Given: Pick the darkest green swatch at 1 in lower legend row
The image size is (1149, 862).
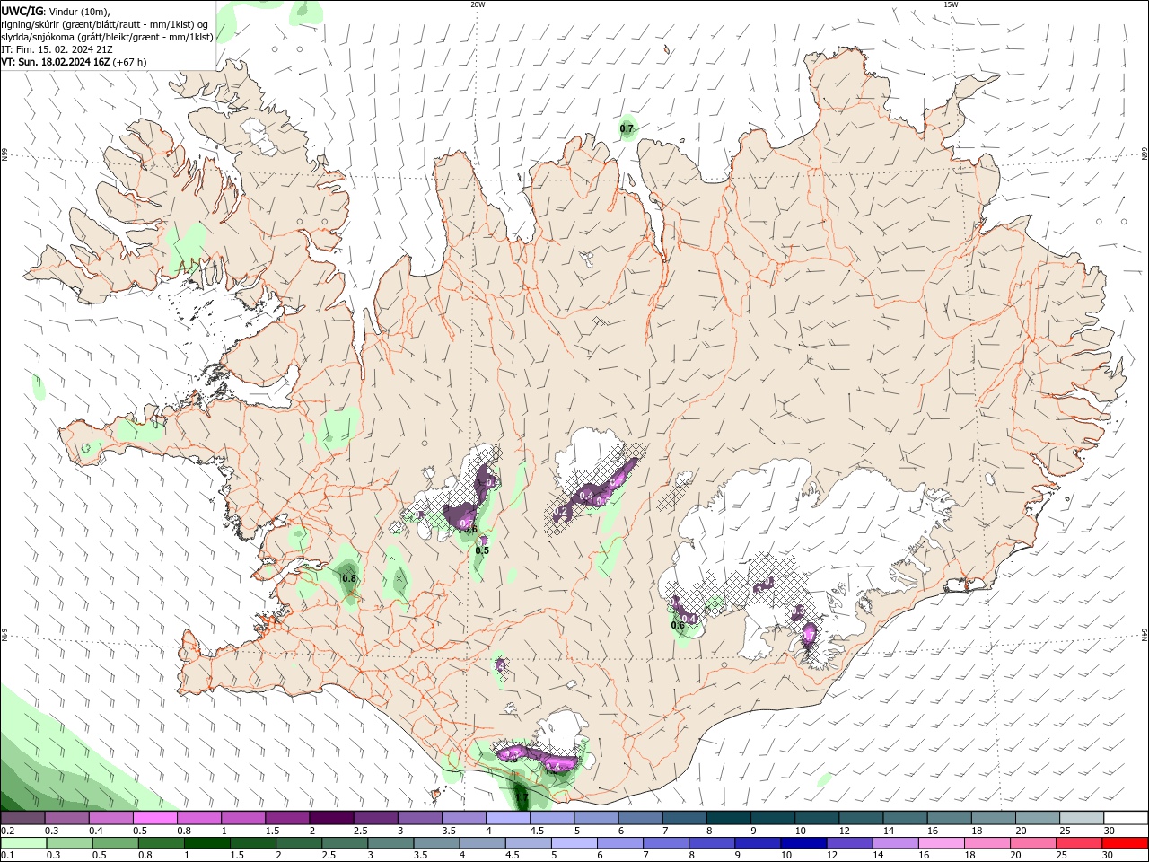Looking at the screenshot, I should pyautogui.click(x=207, y=843).
